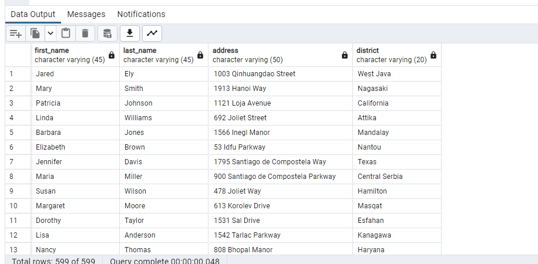Click lock icon in first_name header
The height and width of the screenshot is (264, 538).
point(112,55)
